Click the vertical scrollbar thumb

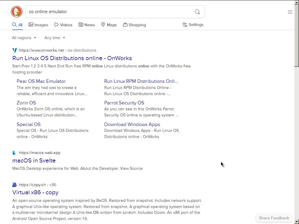pyautogui.click(x=297, y=36)
